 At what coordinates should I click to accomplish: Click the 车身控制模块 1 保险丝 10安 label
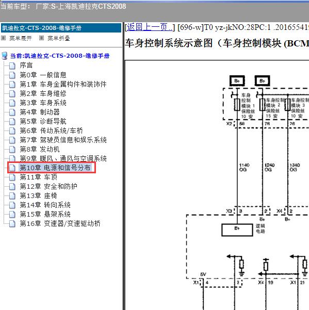click(x=248, y=106)
